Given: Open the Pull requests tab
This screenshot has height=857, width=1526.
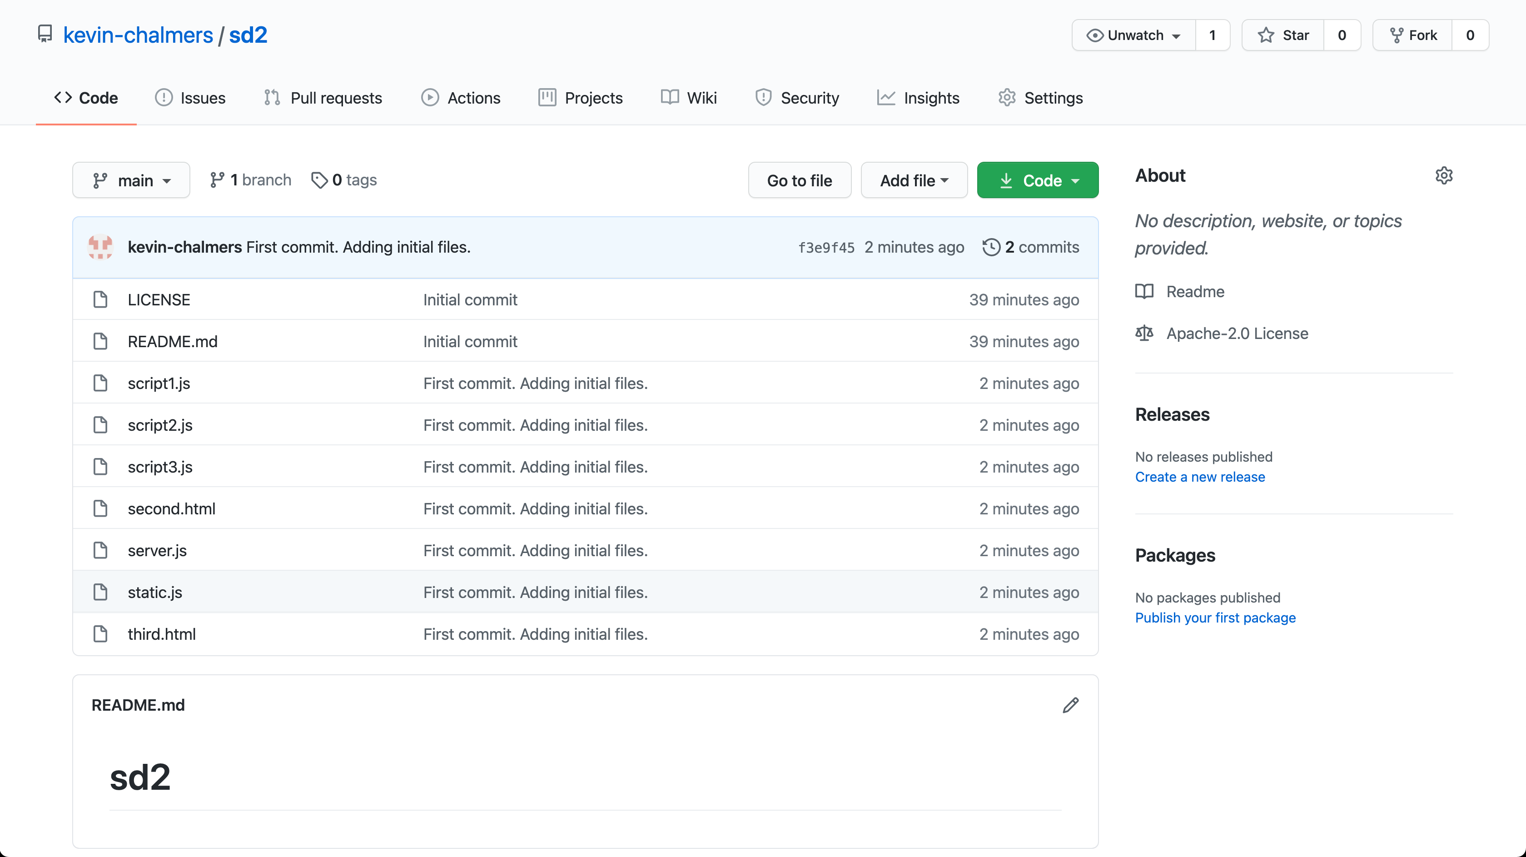Looking at the screenshot, I should (323, 98).
